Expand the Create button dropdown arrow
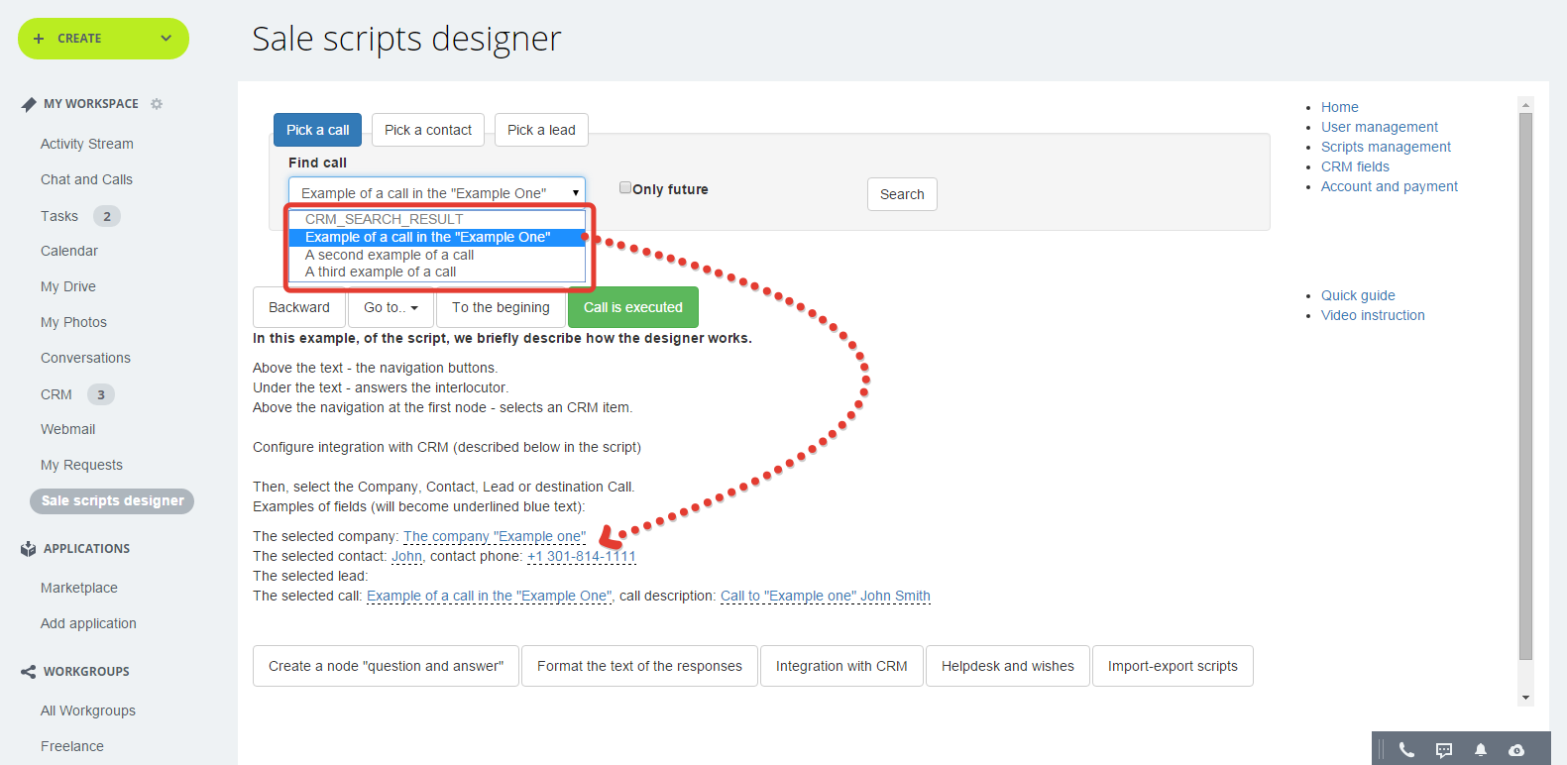Viewport: 1567px width, 765px height. point(166,39)
